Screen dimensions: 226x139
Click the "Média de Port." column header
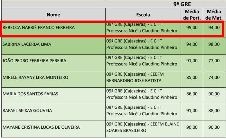(x=192, y=15)
